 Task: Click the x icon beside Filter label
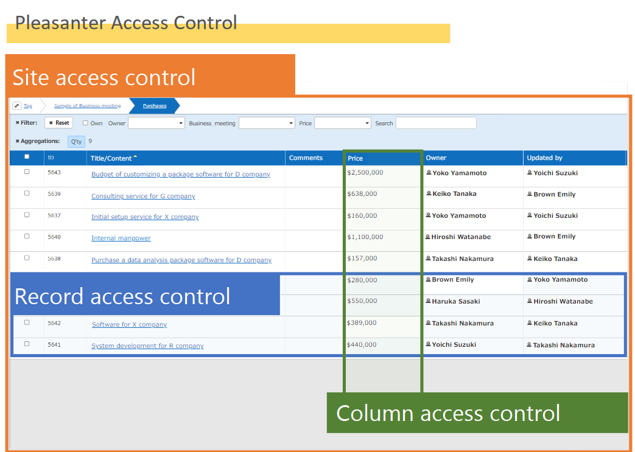tap(18, 123)
